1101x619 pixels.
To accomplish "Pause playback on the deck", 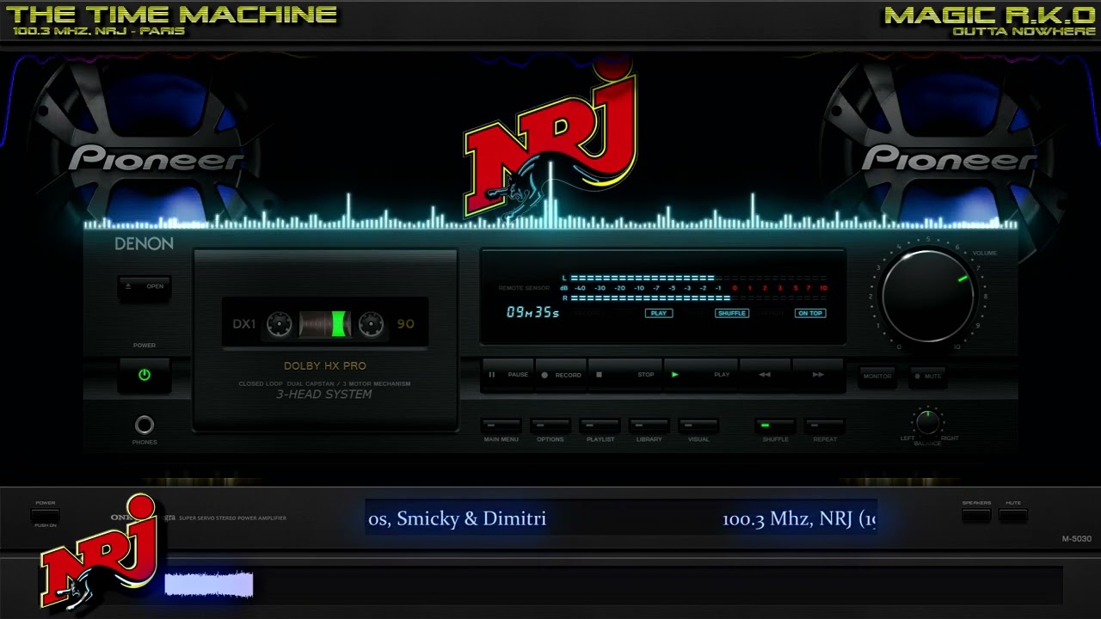I will [508, 375].
